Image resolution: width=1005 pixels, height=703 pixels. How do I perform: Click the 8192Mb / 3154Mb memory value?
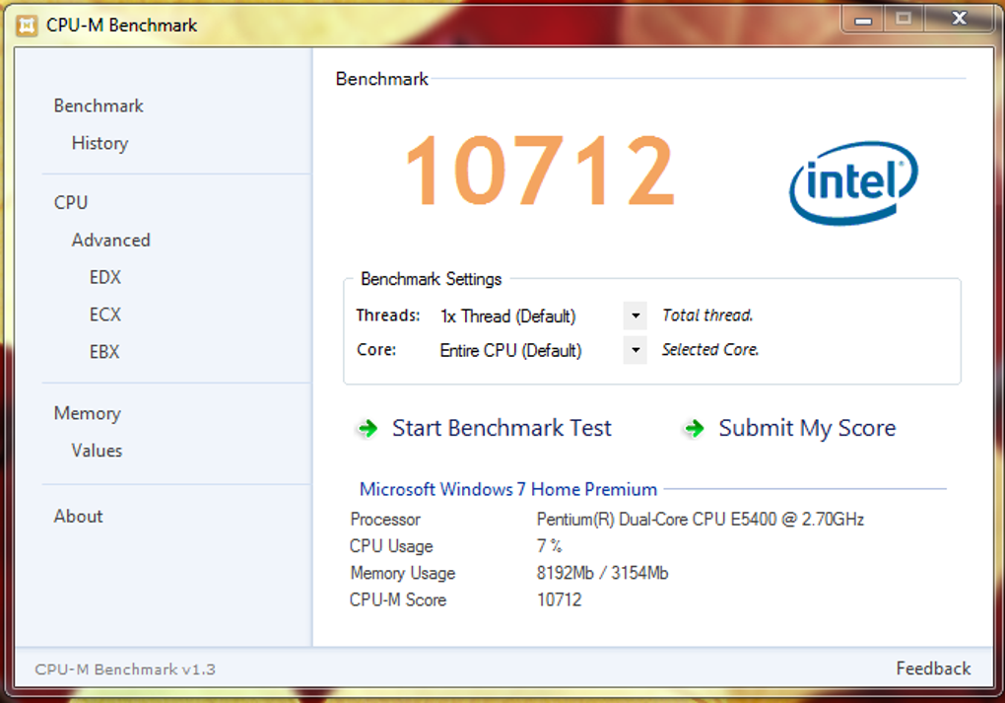(602, 573)
